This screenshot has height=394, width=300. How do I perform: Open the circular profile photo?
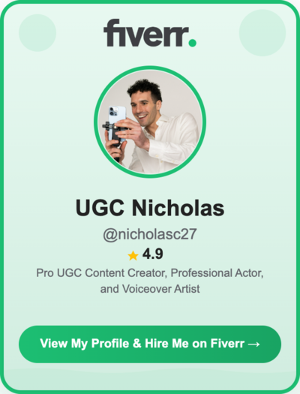[150, 122]
